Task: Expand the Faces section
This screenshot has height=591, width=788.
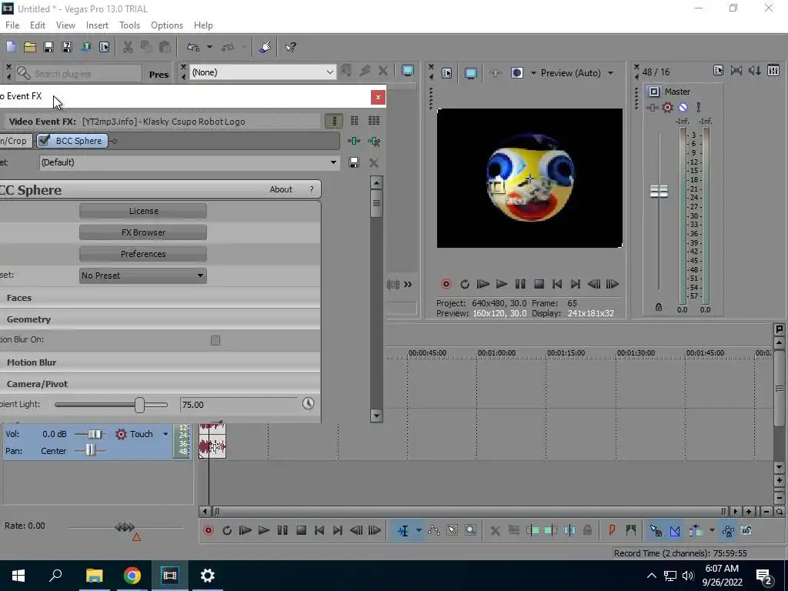Action: coord(19,298)
